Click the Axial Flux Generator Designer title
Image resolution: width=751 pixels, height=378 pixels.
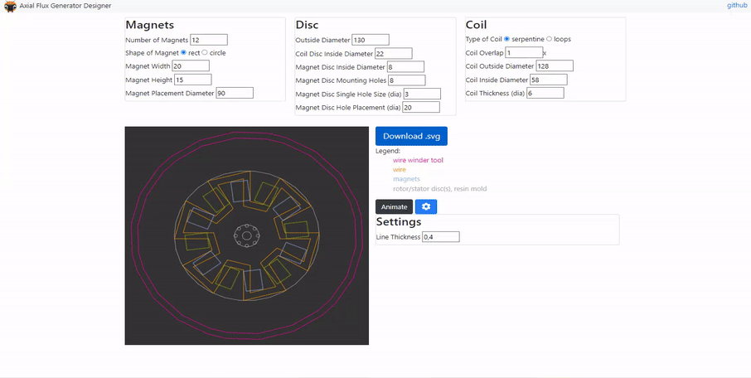[65, 6]
